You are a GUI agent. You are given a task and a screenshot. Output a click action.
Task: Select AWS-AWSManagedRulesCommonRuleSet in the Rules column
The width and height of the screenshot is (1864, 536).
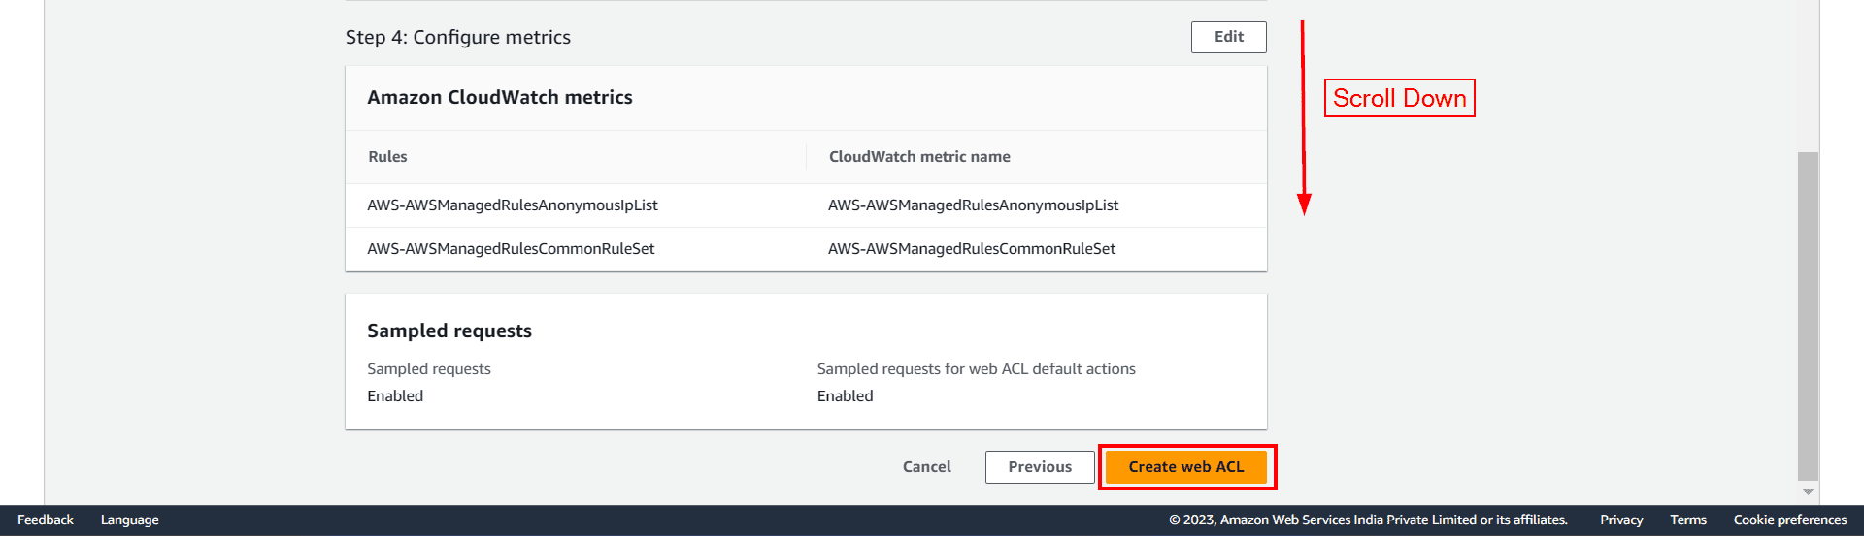[511, 249]
